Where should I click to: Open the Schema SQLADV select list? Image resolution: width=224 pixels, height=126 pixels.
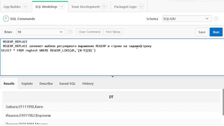point(187,19)
